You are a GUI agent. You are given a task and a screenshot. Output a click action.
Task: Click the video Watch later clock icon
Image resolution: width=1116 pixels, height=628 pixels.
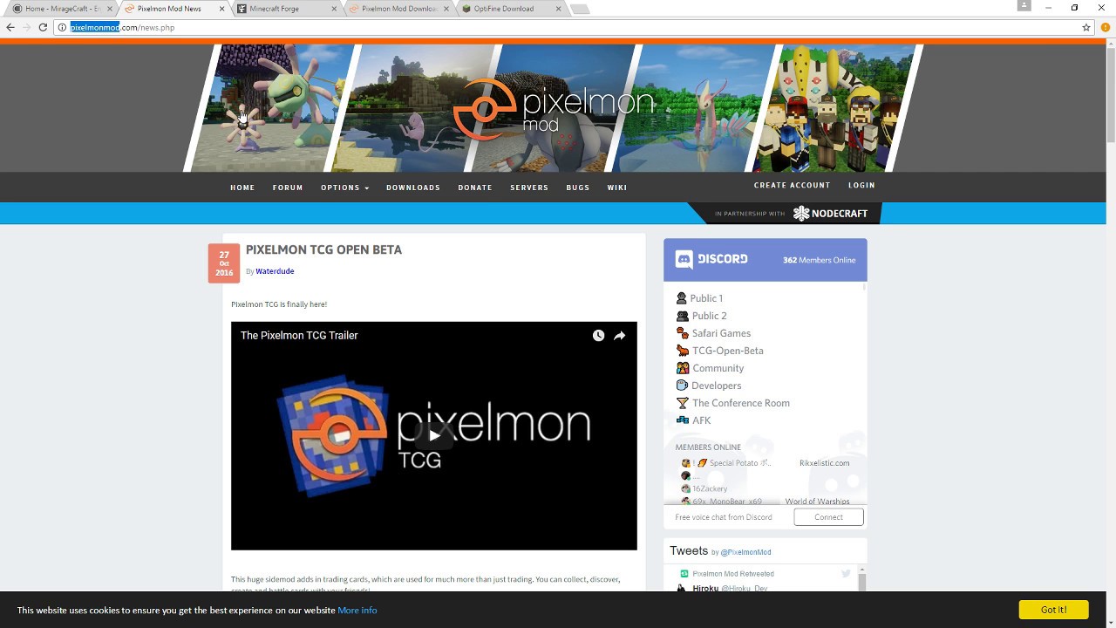click(598, 335)
